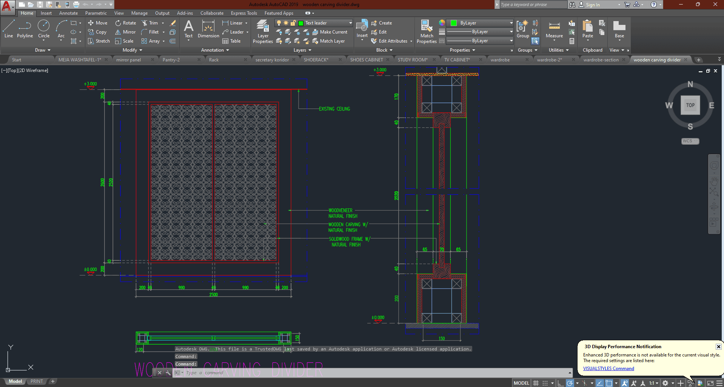Open the ByLayer object color dropdown

[511, 23]
